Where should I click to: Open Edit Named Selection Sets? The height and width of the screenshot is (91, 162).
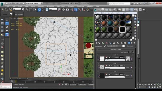[88, 10]
